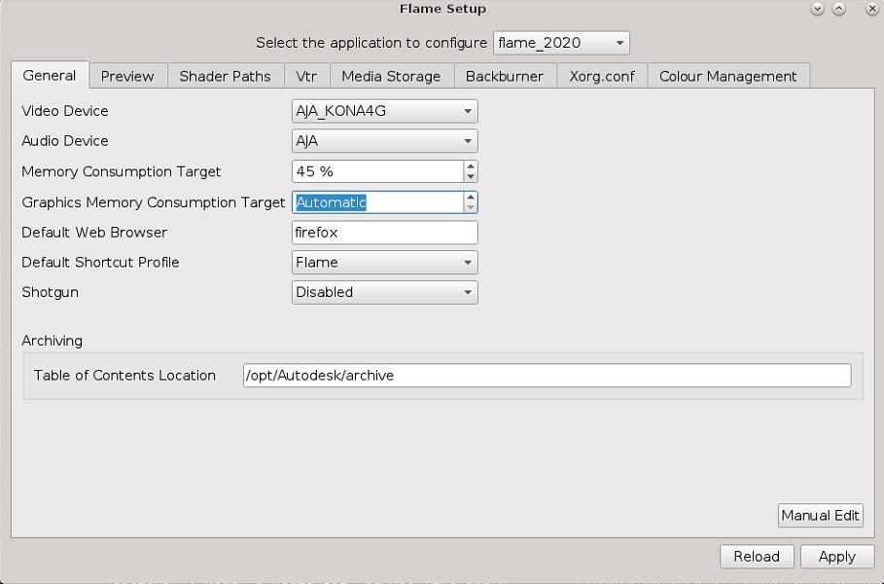Select the Vtr tab
This screenshot has height=584, width=884.
(306, 76)
